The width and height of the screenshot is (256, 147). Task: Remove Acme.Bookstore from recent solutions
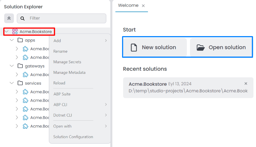[246, 83]
